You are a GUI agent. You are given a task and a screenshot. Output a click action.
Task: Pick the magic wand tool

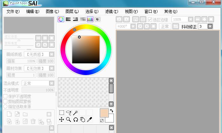[x=75, y=113]
